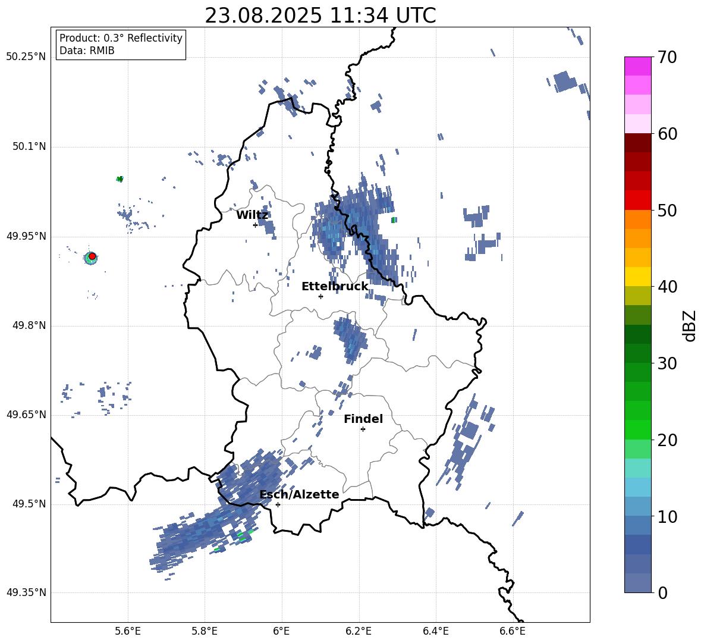The width and height of the screenshot is (704, 643).
Task: Click the 5.8°E longitude label
Action: tap(205, 631)
